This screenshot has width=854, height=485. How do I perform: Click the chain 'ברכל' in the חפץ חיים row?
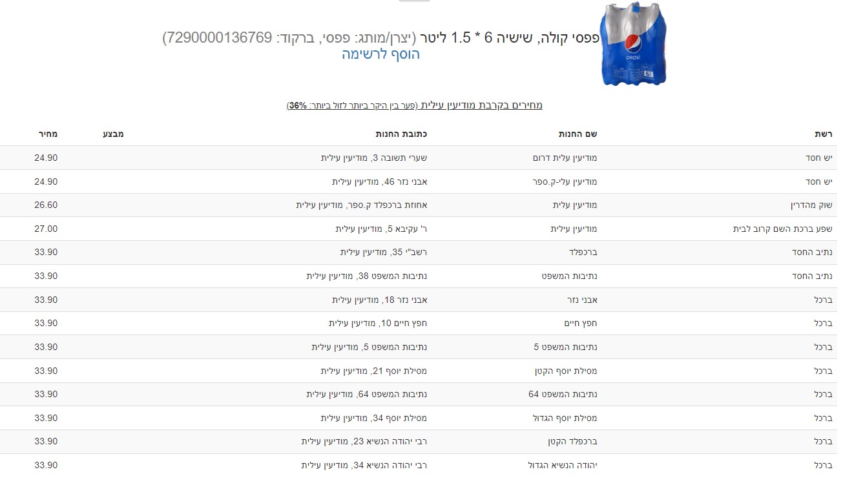(824, 324)
